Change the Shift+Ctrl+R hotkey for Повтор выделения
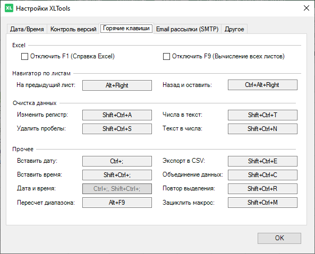Image resolution: width=315 pixels, height=254 pixels. click(x=262, y=189)
